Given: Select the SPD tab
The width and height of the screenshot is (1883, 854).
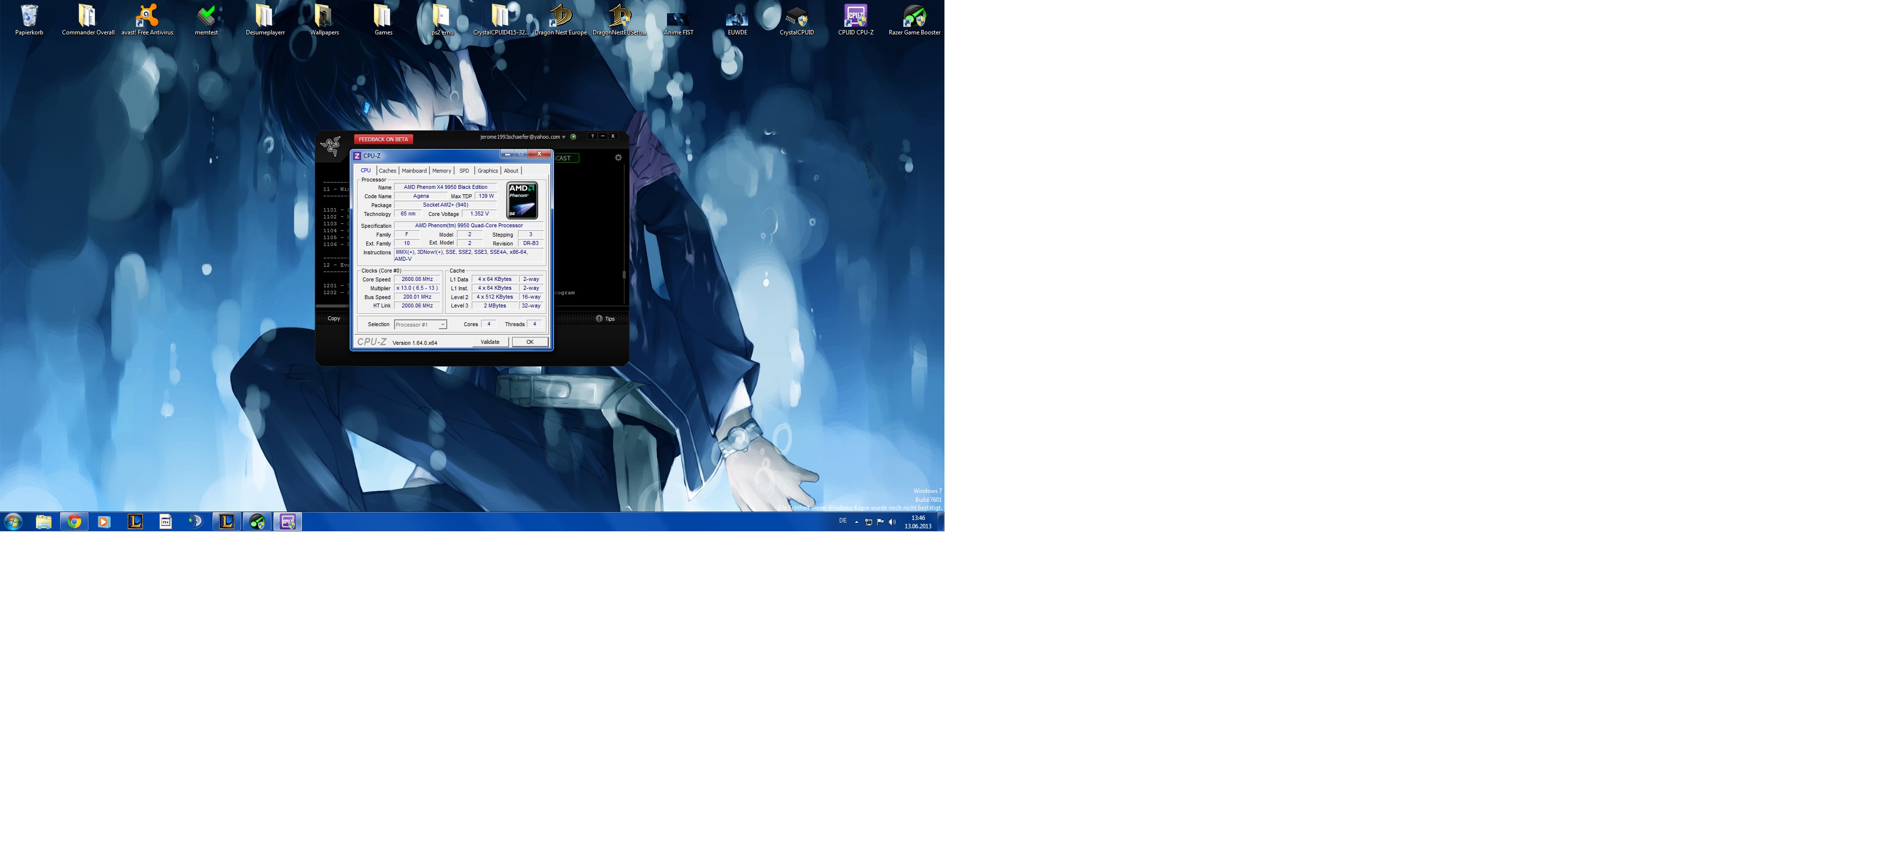Looking at the screenshot, I should pyautogui.click(x=464, y=170).
